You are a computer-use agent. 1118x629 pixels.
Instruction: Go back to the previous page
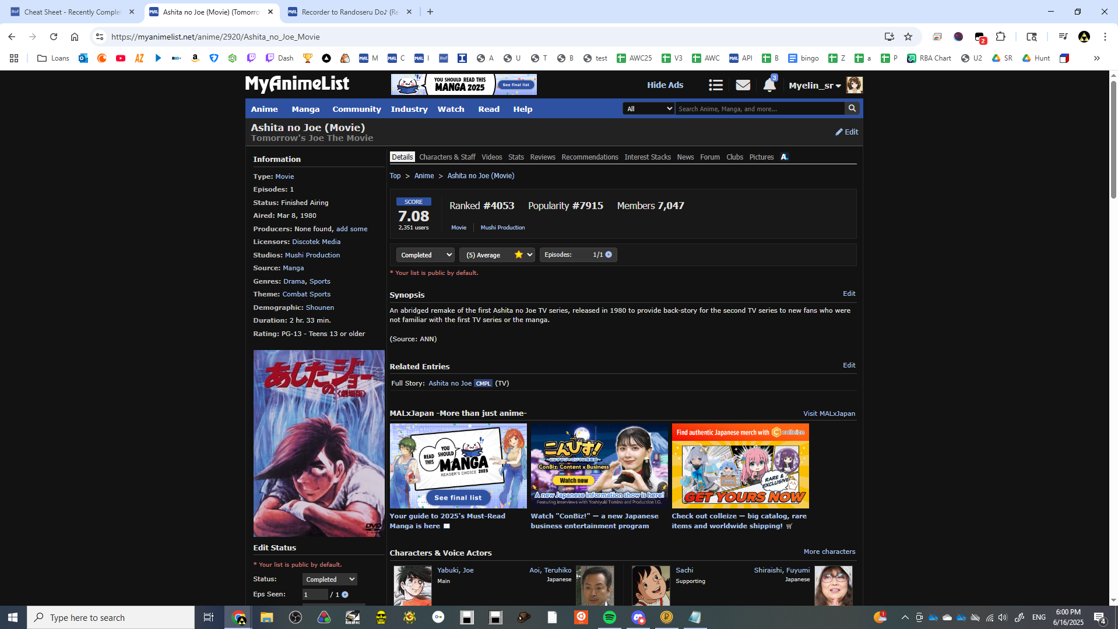(12, 37)
